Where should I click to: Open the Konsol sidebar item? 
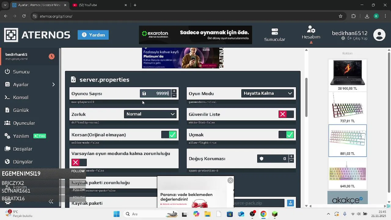pos(20,97)
